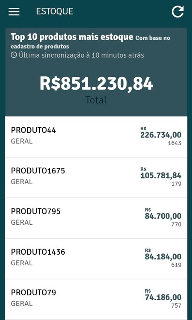Screen dimensions: 192x320
Task: Tap the quantity 1643 under PRODUTO44
Action: pos(175,143)
